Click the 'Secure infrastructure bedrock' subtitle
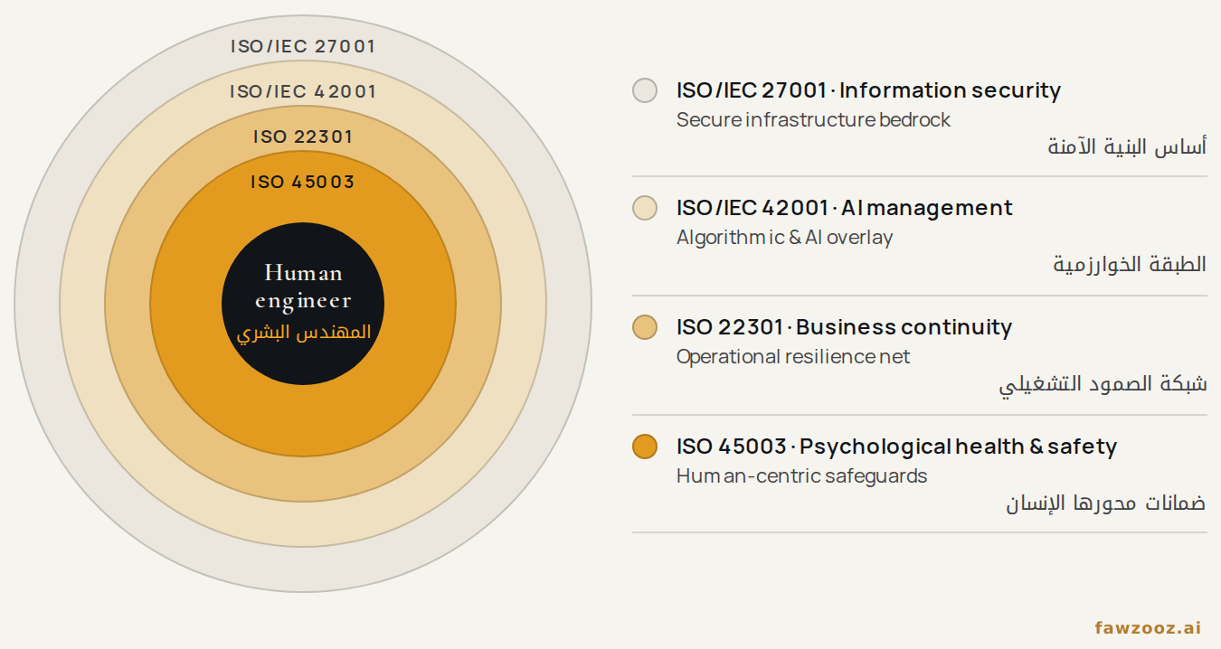This screenshot has width=1221, height=649. tap(813, 119)
